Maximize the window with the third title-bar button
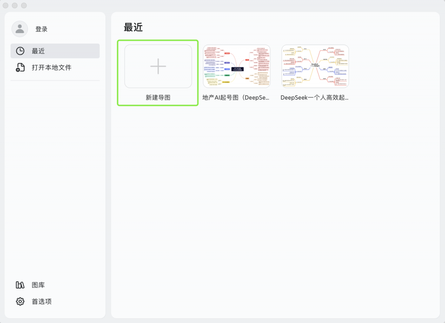The image size is (445, 323). 24,5
